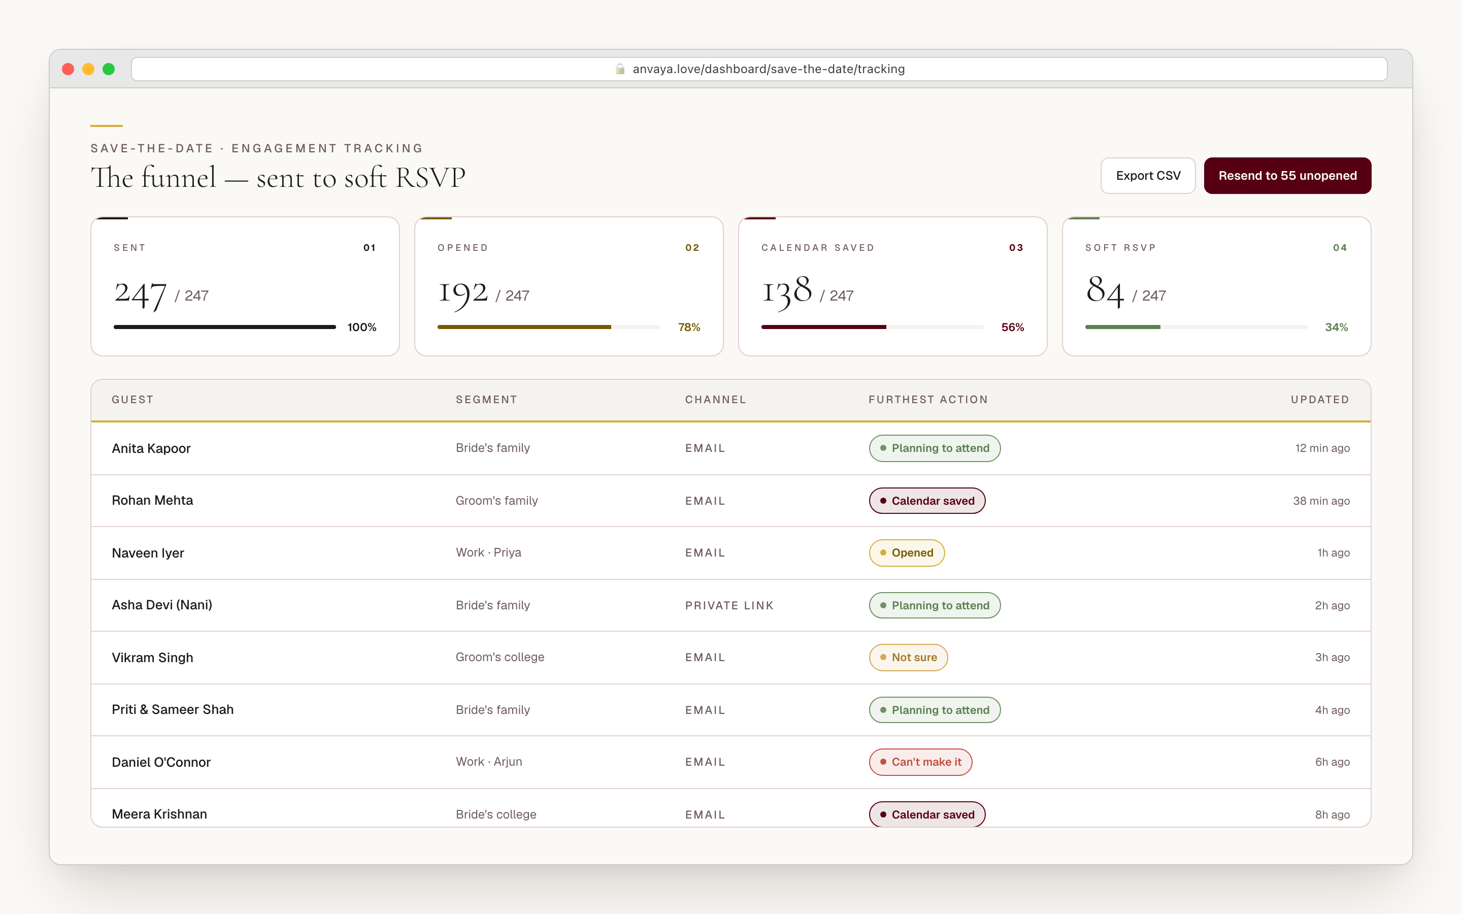Click the 1h ago timestamp
Screen dimensions: 1462x914
(1334, 553)
